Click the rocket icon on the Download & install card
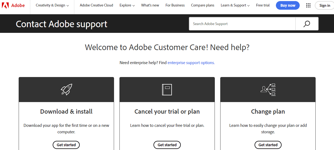Screen dimensions: 334x150 (66, 89)
